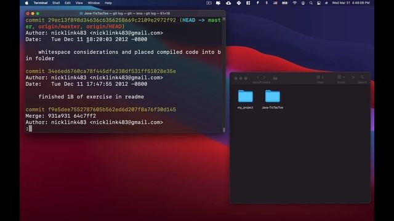394x221 pixels.
Task: Open the Edit menu
Action: point(68,3)
